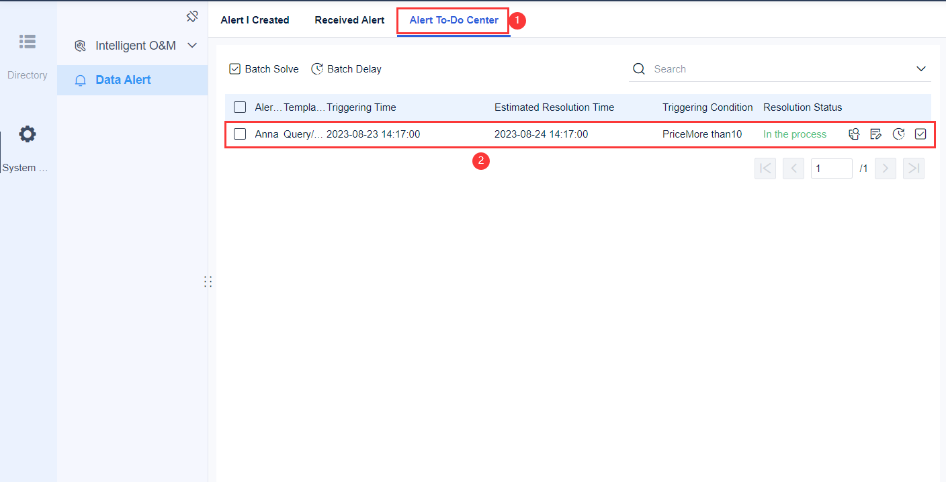
Task: Expand the search filter chevron
Action: [x=921, y=68]
